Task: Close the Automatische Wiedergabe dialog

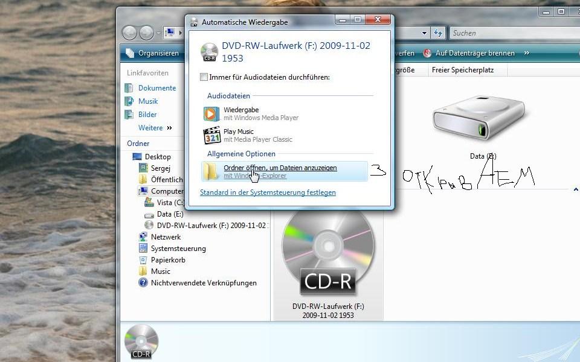Action: pyautogui.click(x=378, y=19)
